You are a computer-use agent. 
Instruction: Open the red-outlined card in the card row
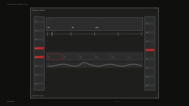point(55,57)
